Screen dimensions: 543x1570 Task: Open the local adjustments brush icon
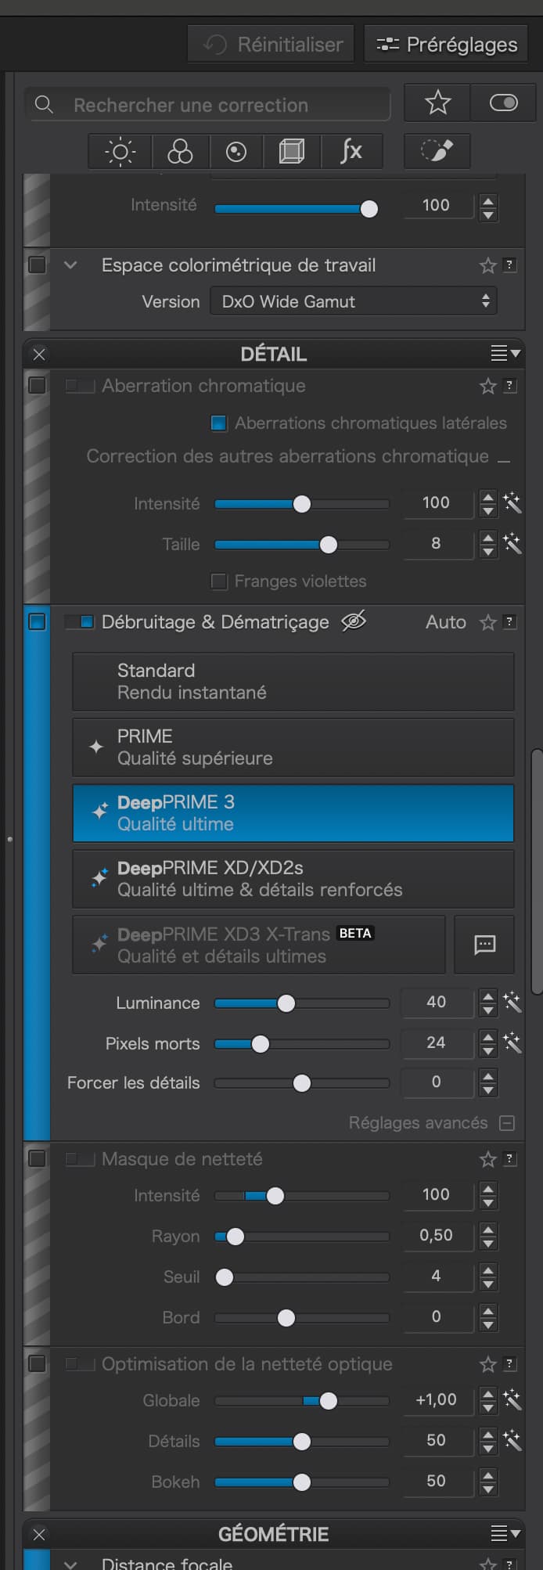pyautogui.click(x=437, y=151)
